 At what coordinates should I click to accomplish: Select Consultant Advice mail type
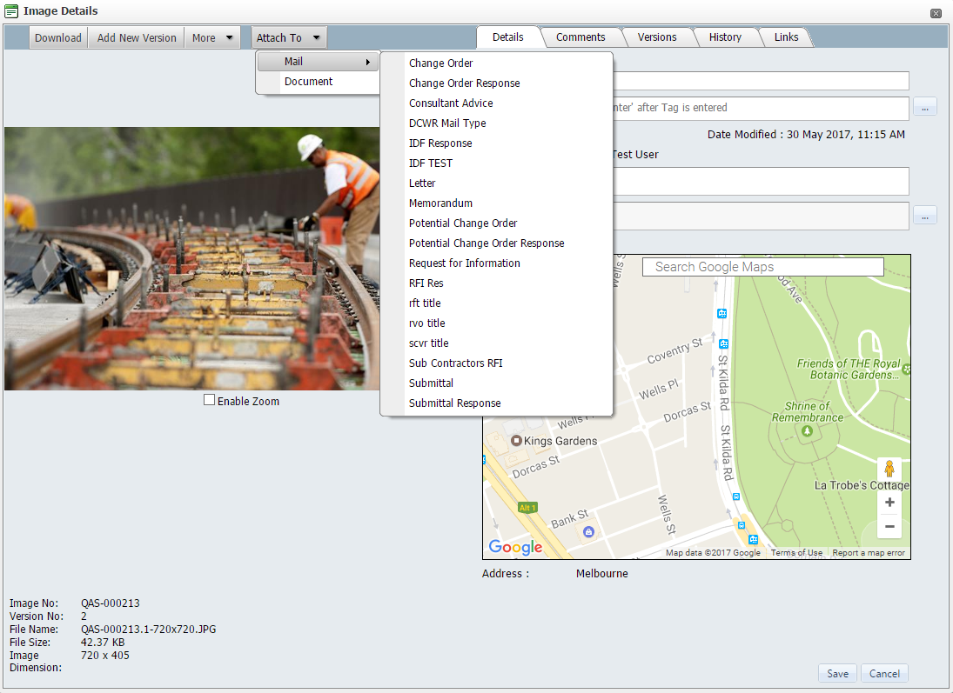coord(451,103)
